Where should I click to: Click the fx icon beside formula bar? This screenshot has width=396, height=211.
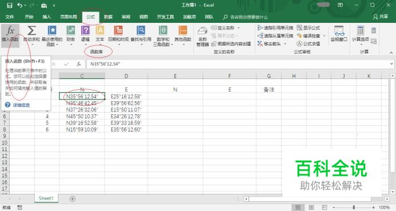point(79,64)
